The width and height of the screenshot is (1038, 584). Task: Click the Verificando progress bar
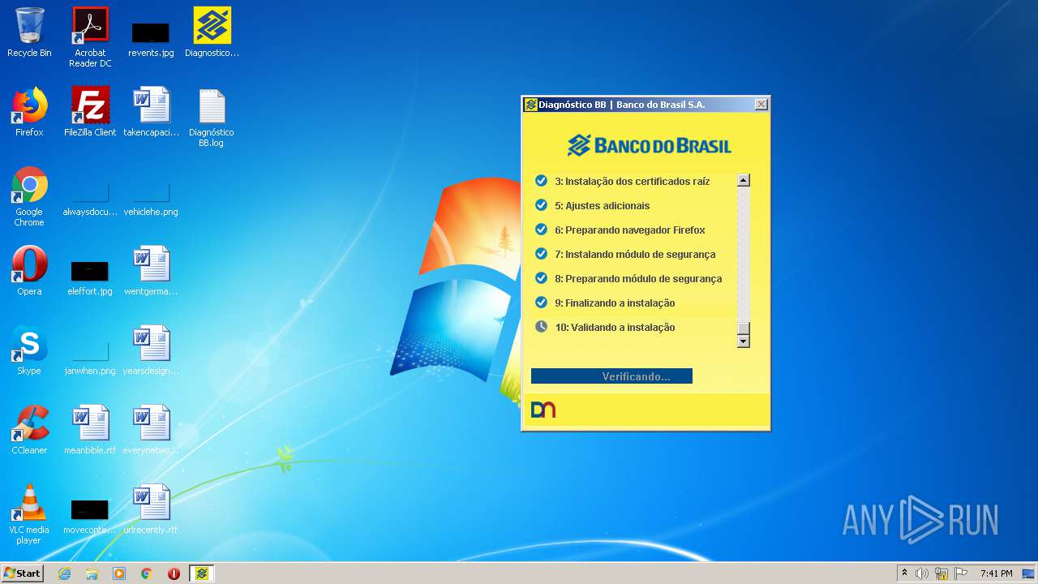coord(611,376)
